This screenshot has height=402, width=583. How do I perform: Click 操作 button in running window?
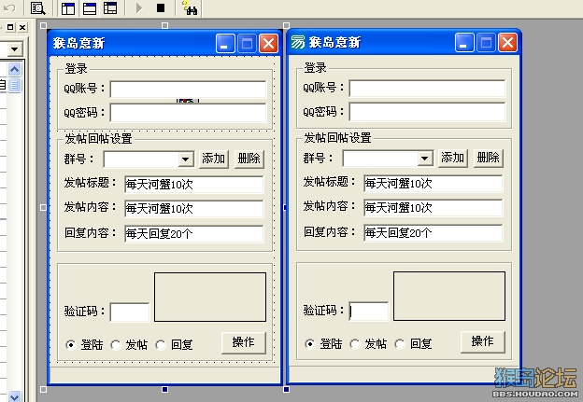click(483, 342)
